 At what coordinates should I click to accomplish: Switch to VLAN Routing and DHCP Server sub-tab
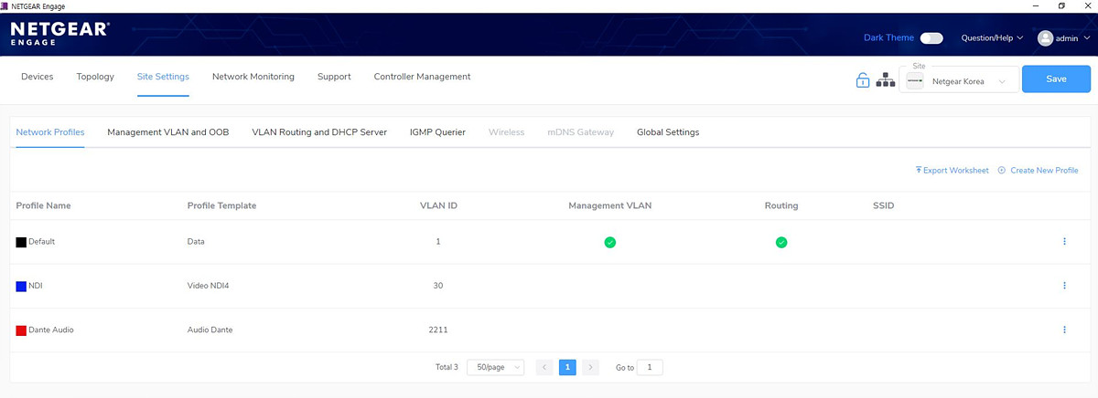pos(319,132)
